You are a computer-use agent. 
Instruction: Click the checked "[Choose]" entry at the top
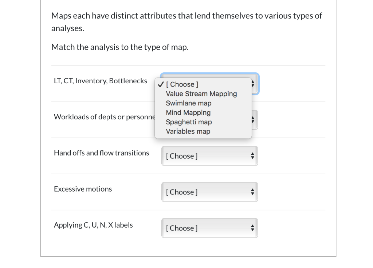[182, 84]
